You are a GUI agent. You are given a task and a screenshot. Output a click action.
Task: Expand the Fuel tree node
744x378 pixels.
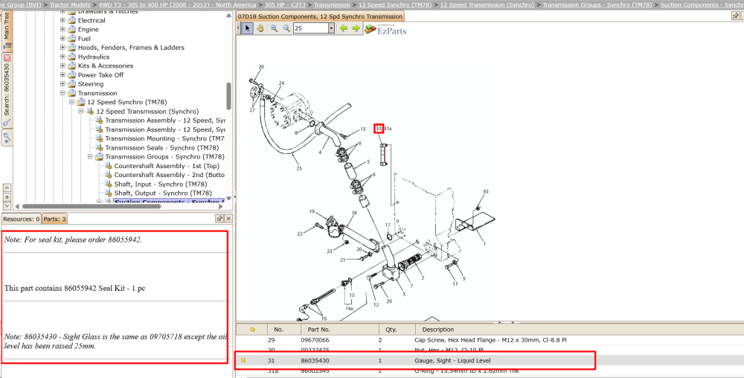pos(62,39)
